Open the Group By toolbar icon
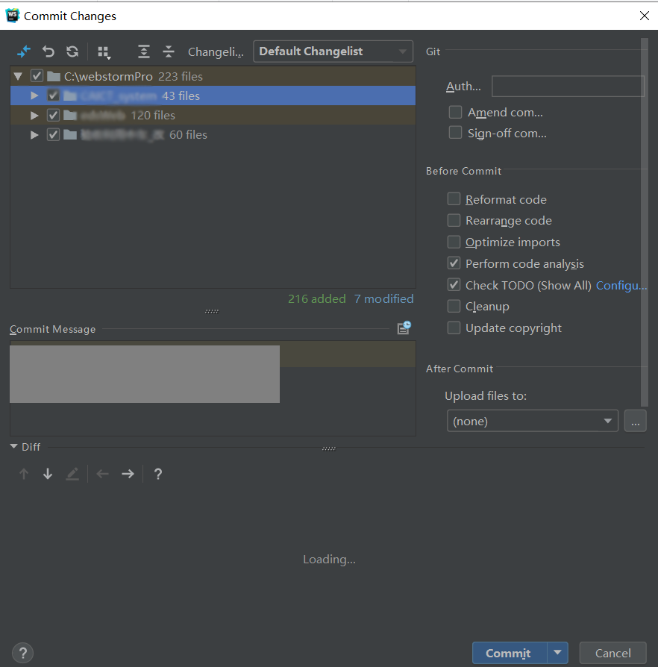 tap(104, 52)
